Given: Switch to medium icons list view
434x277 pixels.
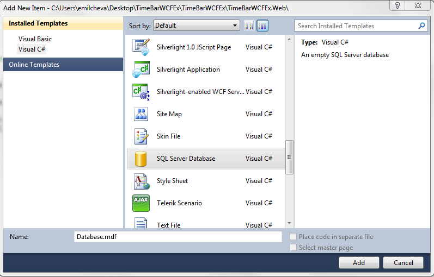Looking at the screenshot, I should (x=262, y=26).
